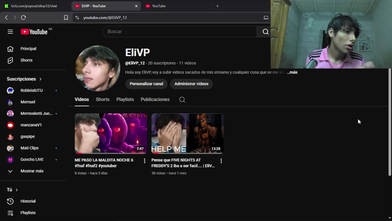The height and width of the screenshot is (221, 392).
Task: Open the YouTube hamburger guide menu
Action: [x=10, y=32]
